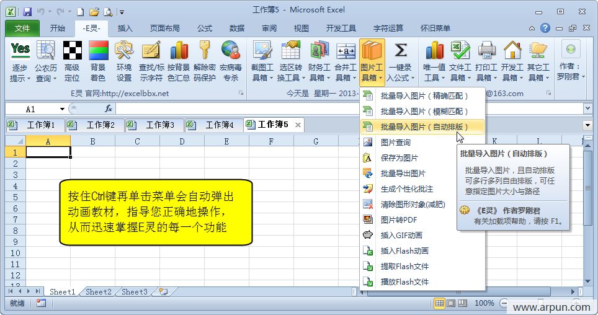Screen dimensions: 598x315
Task: Select 批量导入图片(自动排版) menu item
Action: pyautogui.click(x=422, y=126)
